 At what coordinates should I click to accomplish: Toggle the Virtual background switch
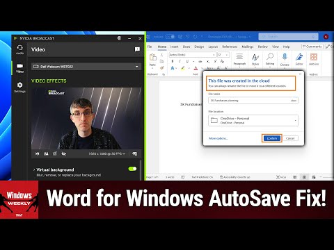132,169
